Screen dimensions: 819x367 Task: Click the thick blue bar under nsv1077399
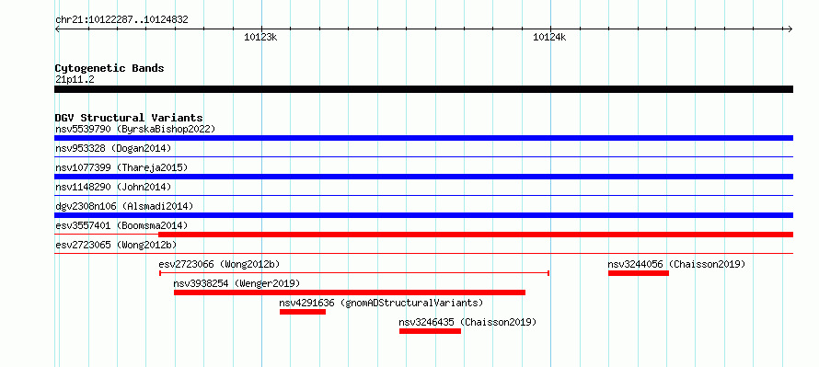pyautogui.click(x=423, y=177)
